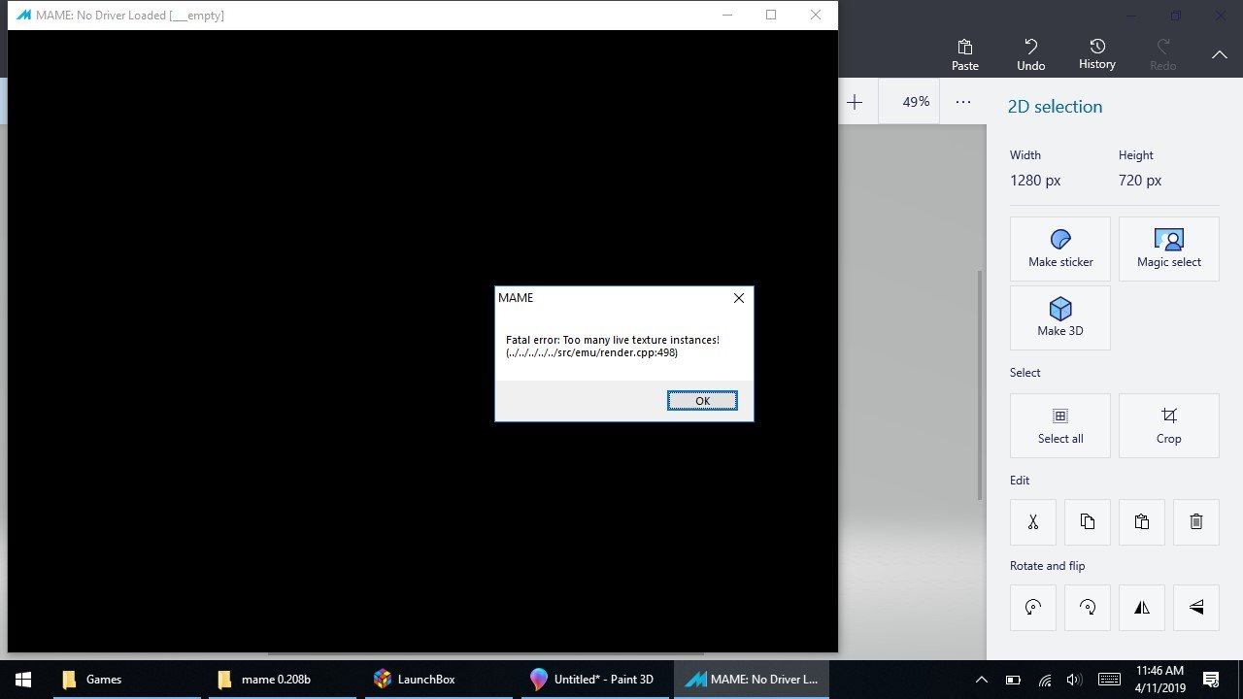This screenshot has height=699, width=1243.
Task: Click the 2D selection panel heading
Action: tap(1055, 107)
